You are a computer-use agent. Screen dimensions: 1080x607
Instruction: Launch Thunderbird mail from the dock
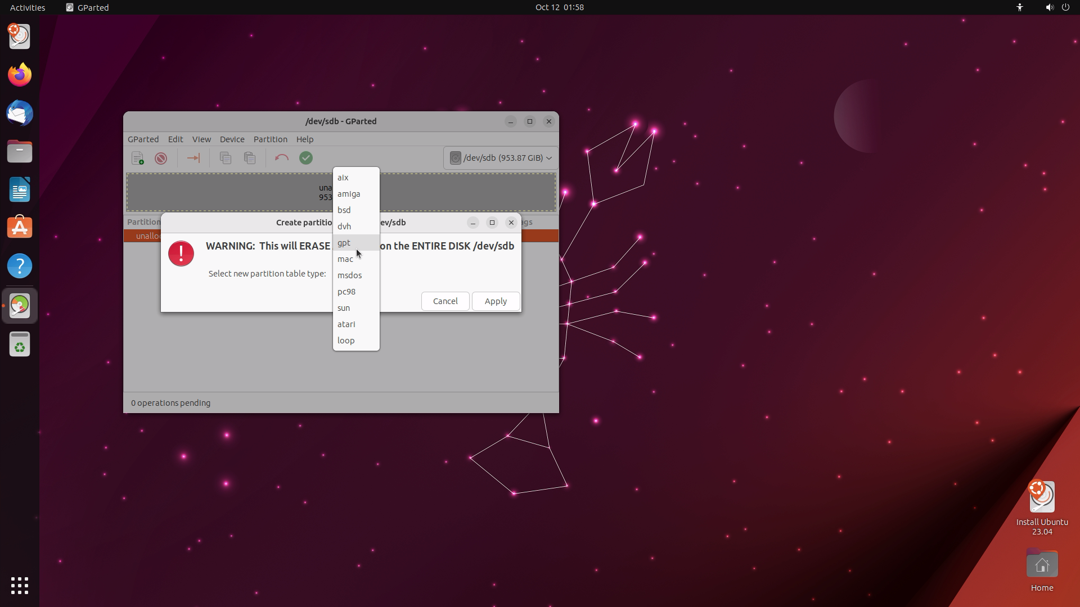pyautogui.click(x=20, y=113)
